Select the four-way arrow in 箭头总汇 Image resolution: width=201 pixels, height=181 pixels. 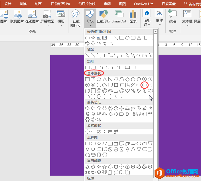coord(122,109)
